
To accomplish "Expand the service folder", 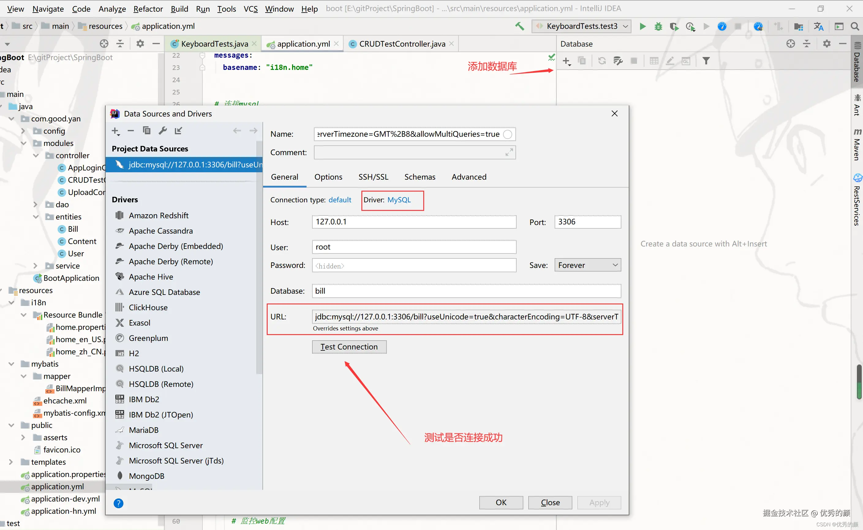I will [36, 266].
